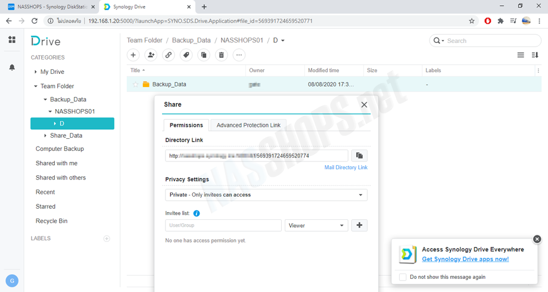Image resolution: width=548 pixels, height=292 pixels.
Task: Switch to Advanced Protection Link tab
Action: point(248,125)
